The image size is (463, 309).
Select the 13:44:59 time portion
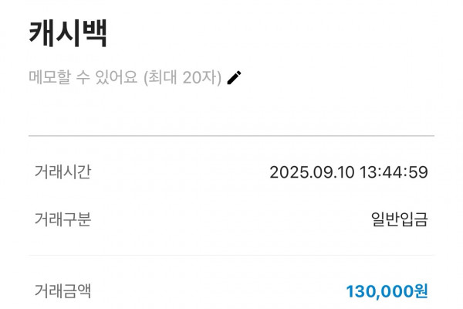coord(394,172)
